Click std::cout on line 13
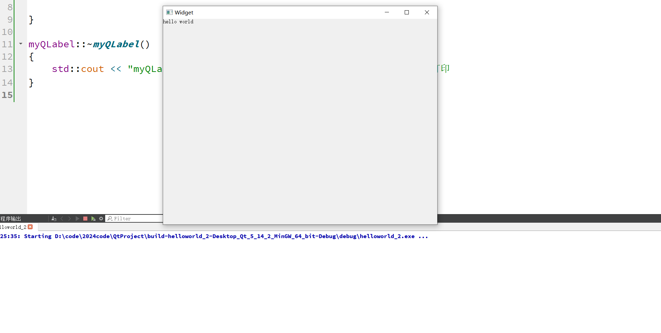Image resolution: width=661 pixels, height=333 pixels. (78, 69)
